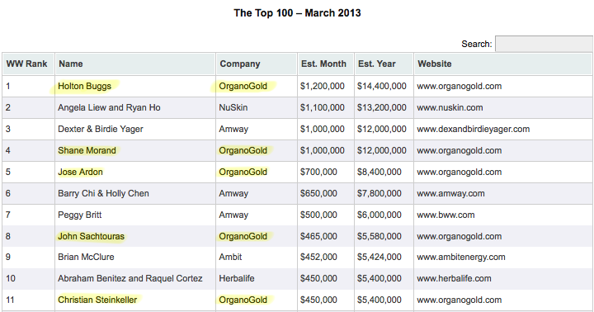Open www.herbalife.com website link
Screen dimensions: 594x312
pos(454,279)
